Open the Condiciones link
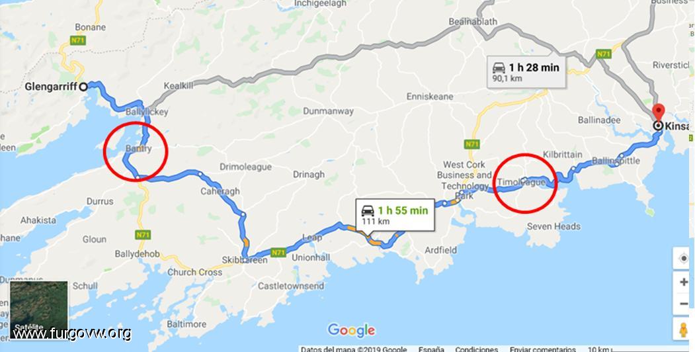The image size is (695, 352). pos(477,349)
